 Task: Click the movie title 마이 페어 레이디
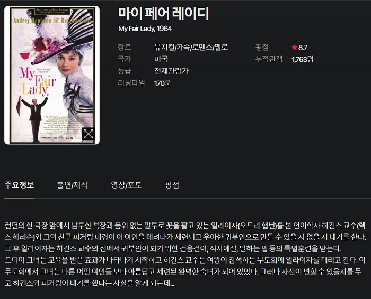(163, 13)
